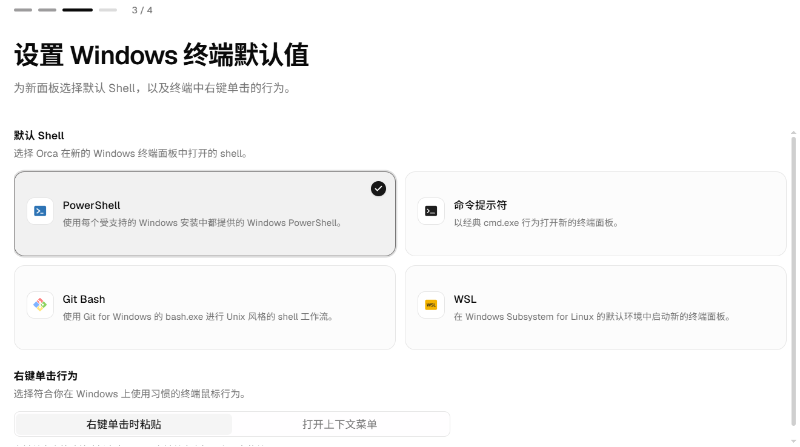Click the yellow WSL icon
Image resolution: width=800 pixels, height=447 pixels.
click(x=431, y=305)
